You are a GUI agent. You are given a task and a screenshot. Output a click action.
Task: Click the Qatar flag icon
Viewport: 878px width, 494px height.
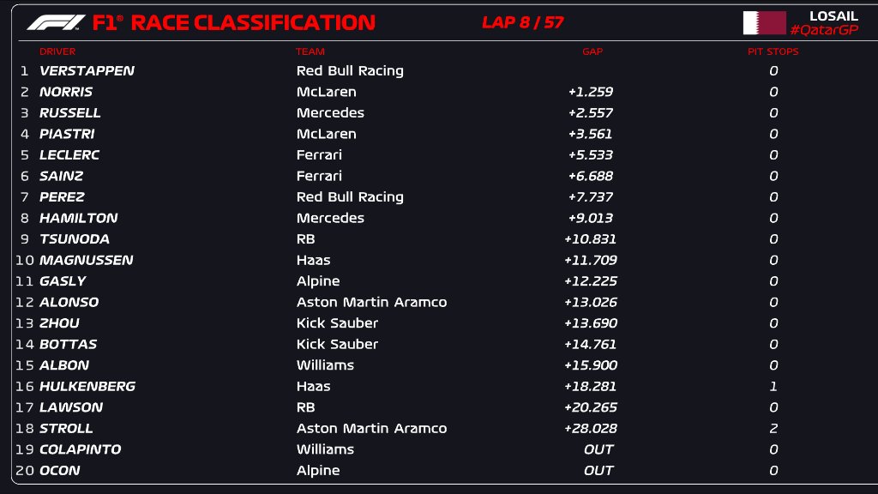764,22
